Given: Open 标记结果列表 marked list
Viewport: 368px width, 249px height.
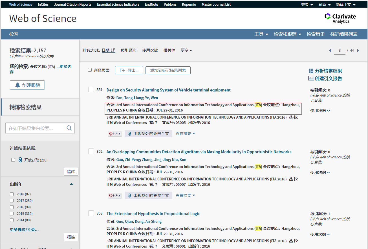Looking at the screenshot, I should (x=344, y=34).
